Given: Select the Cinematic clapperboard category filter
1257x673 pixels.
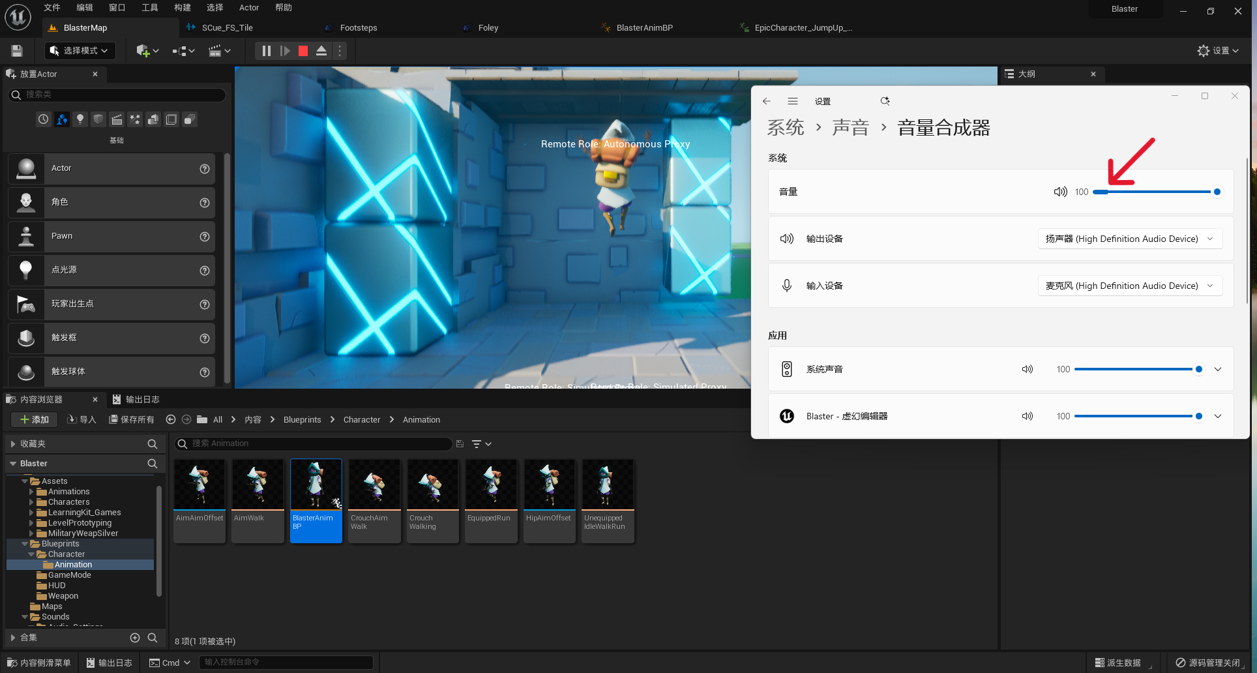Looking at the screenshot, I should tap(117, 119).
